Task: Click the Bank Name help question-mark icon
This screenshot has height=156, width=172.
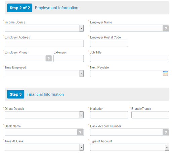Action: (80, 132)
